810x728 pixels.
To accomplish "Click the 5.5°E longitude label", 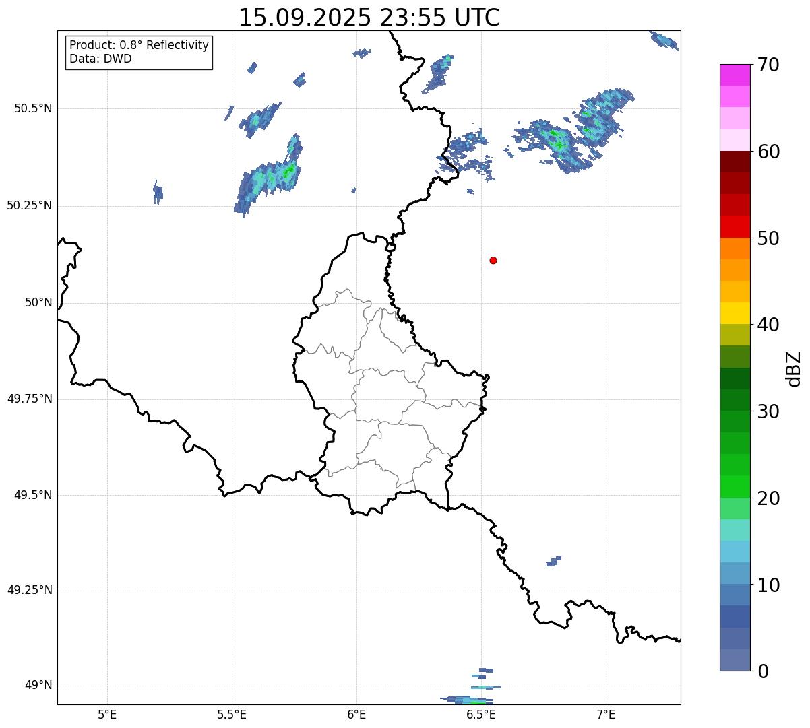I will coord(232,714).
